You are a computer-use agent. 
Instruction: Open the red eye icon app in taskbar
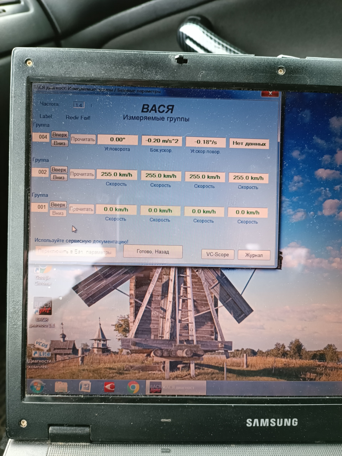(x=109, y=387)
